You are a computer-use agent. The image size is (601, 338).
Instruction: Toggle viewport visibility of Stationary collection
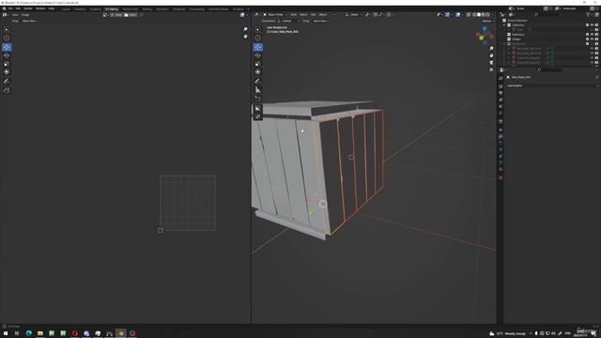(x=592, y=35)
